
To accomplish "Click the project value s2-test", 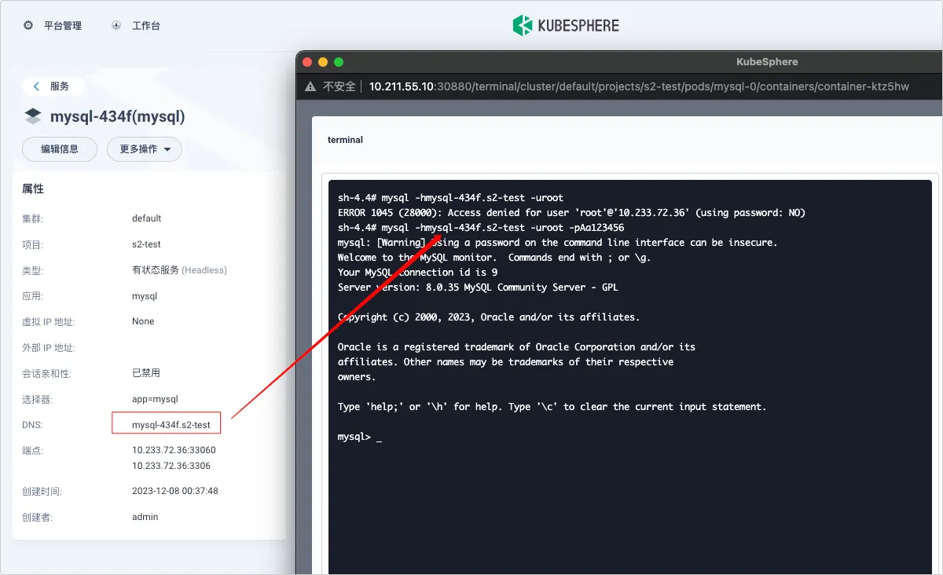I will (x=147, y=244).
